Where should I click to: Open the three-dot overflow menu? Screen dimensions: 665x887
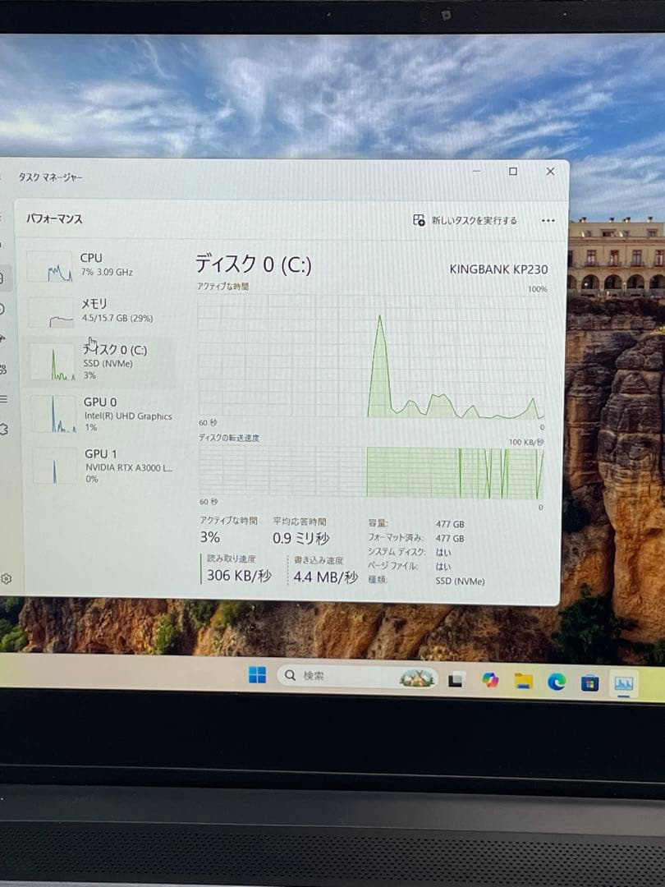tap(548, 220)
